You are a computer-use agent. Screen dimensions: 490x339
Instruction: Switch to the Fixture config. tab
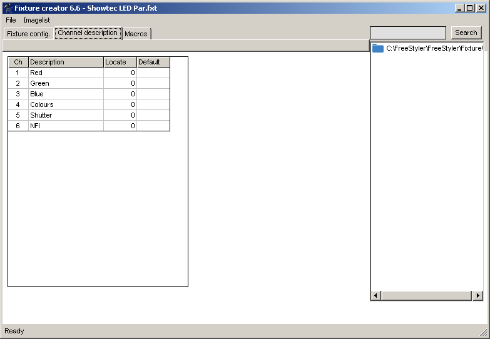click(28, 34)
